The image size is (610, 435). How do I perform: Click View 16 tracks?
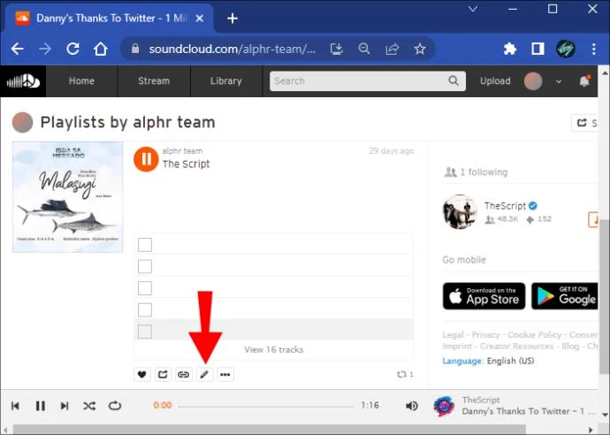[x=273, y=349]
